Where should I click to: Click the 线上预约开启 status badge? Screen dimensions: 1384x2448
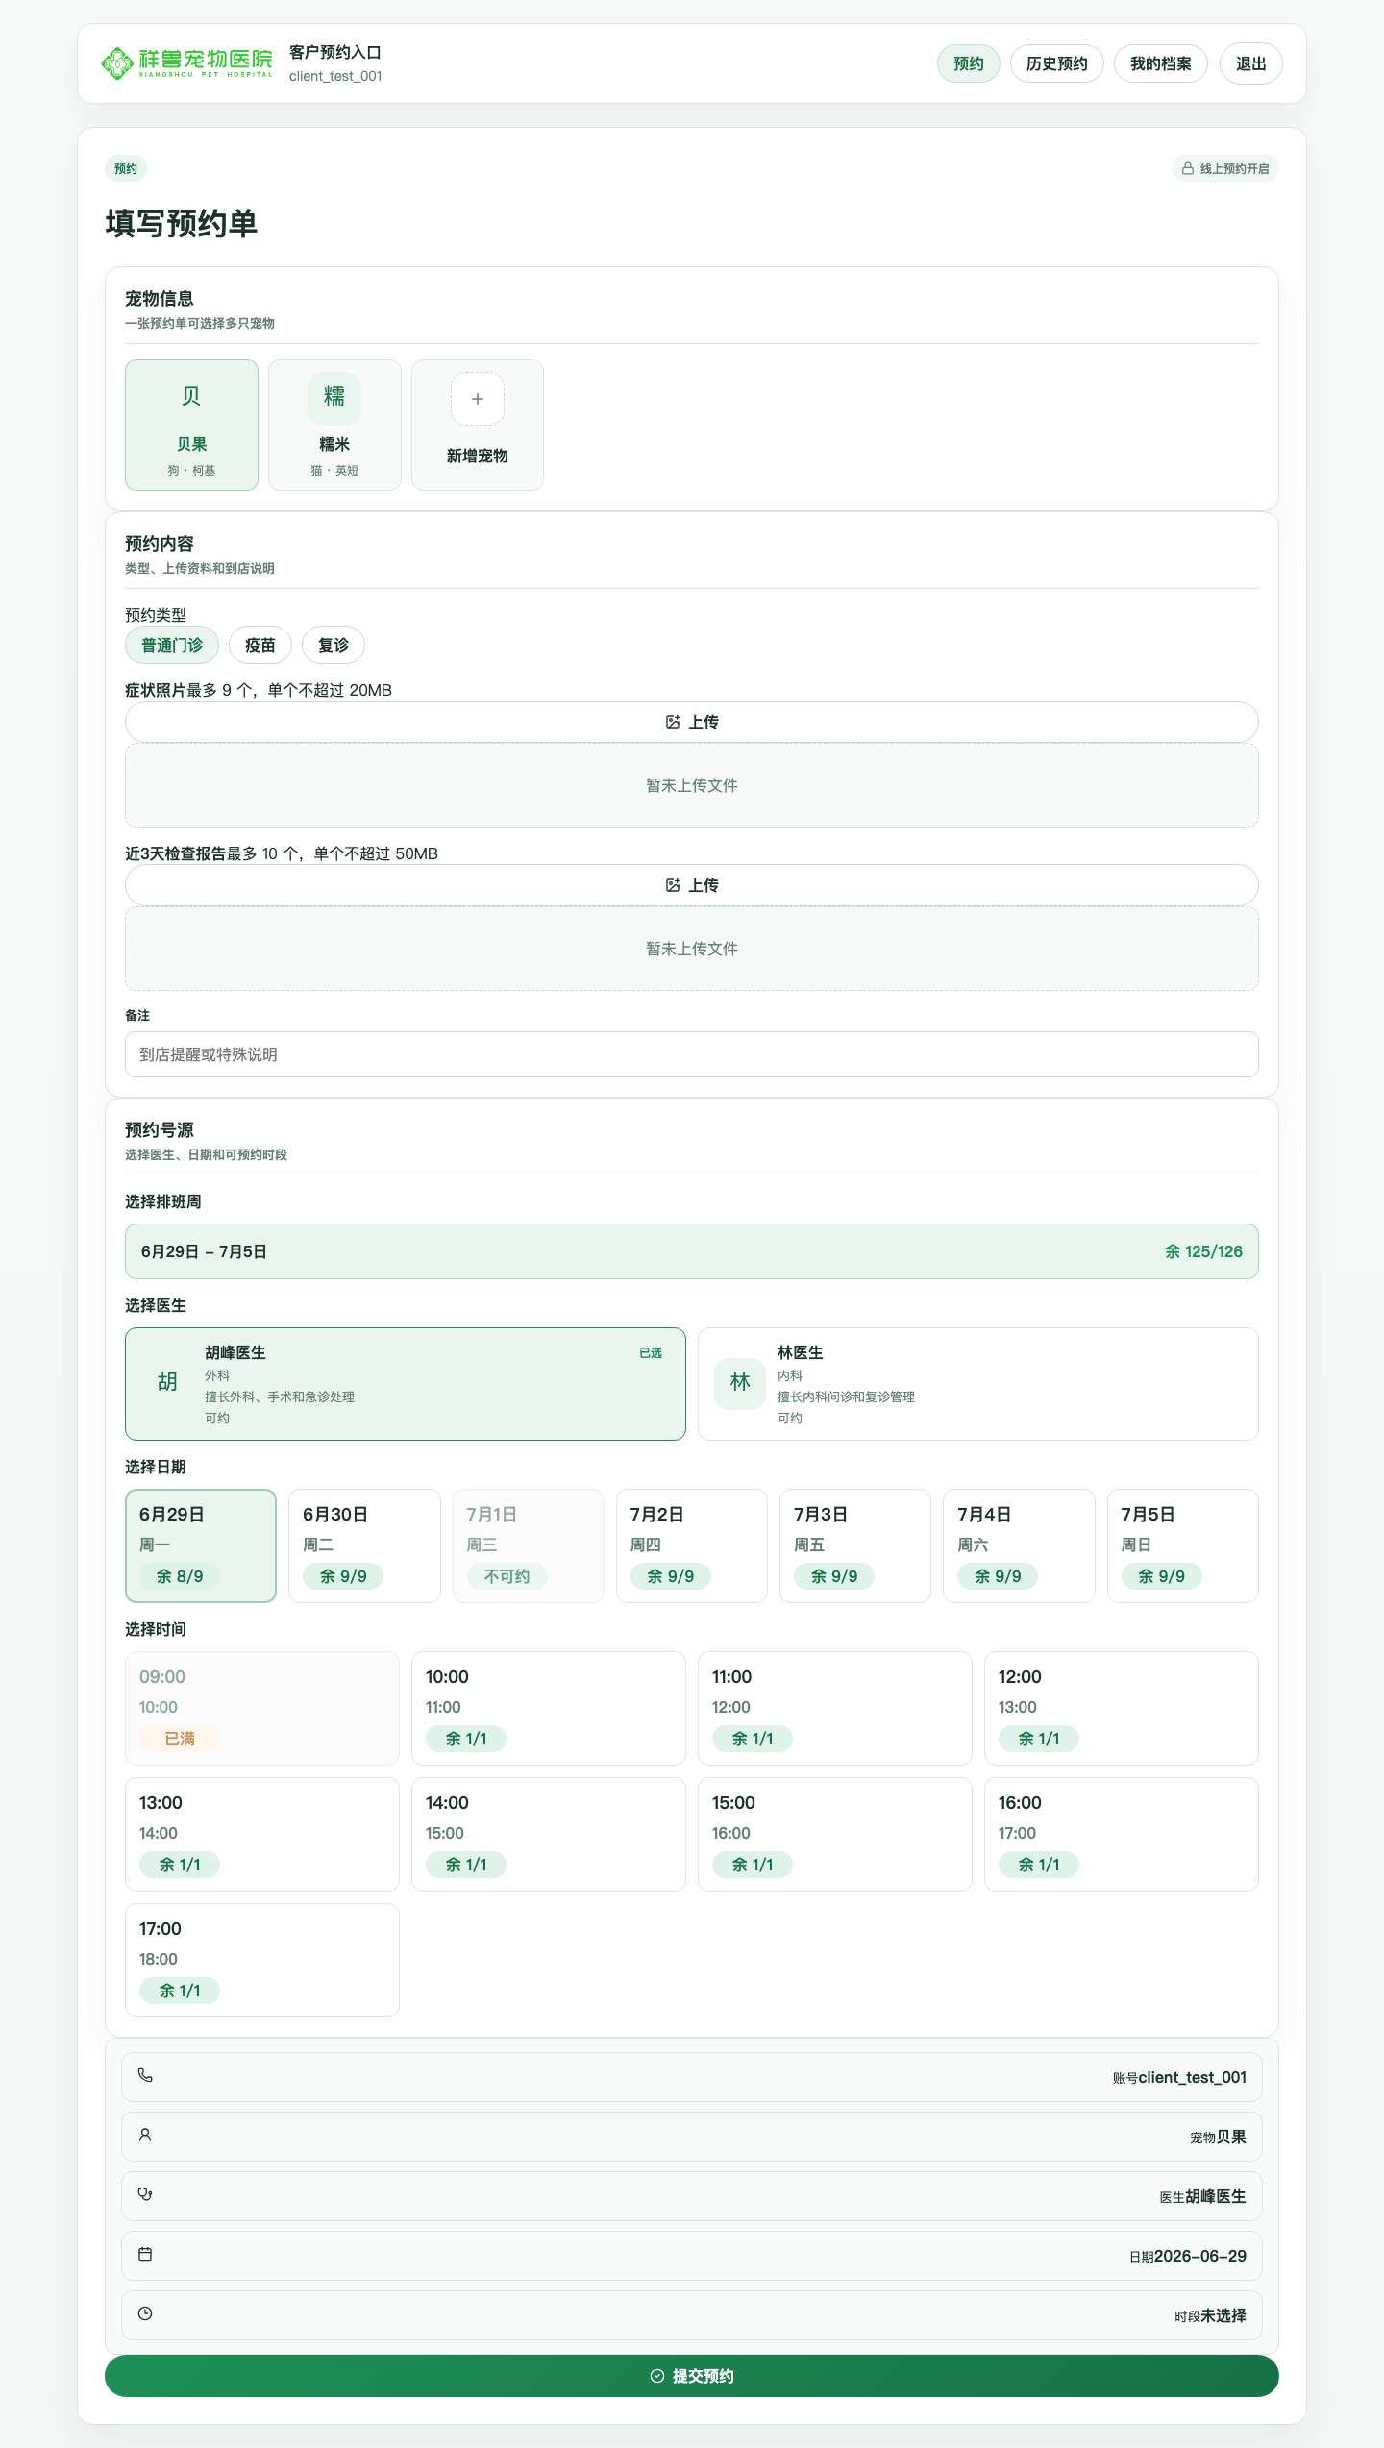pos(1225,168)
